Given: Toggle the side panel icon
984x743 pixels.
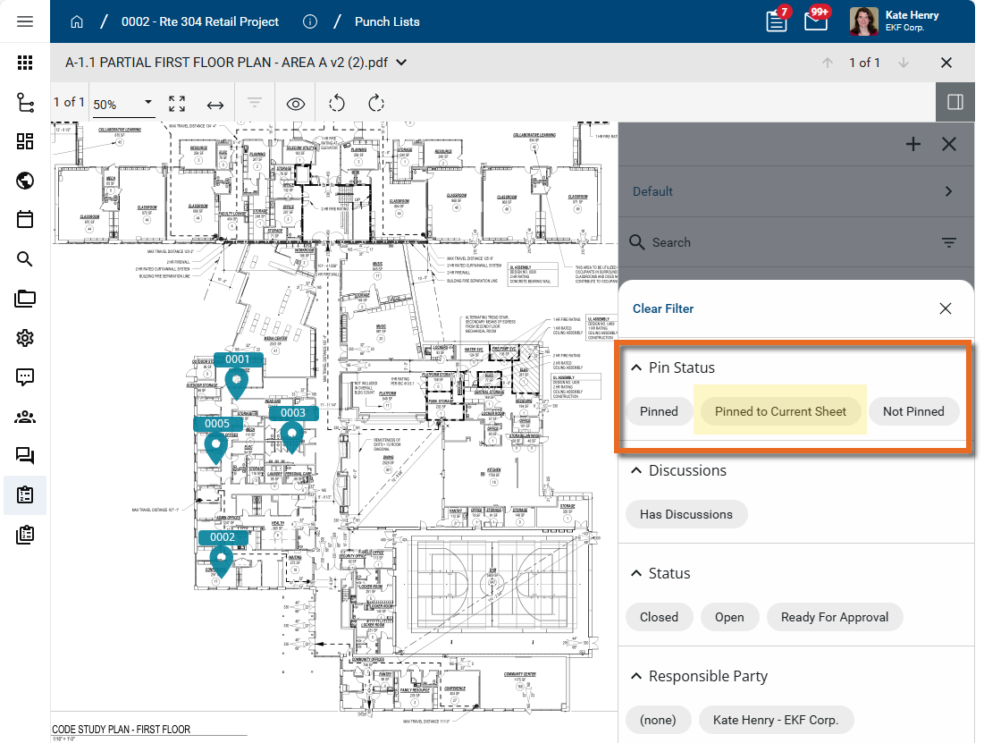Looking at the screenshot, I should 955,102.
